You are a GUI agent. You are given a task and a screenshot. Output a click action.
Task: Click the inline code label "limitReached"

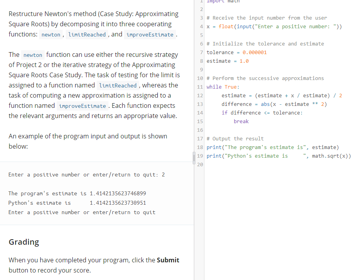click(86, 35)
